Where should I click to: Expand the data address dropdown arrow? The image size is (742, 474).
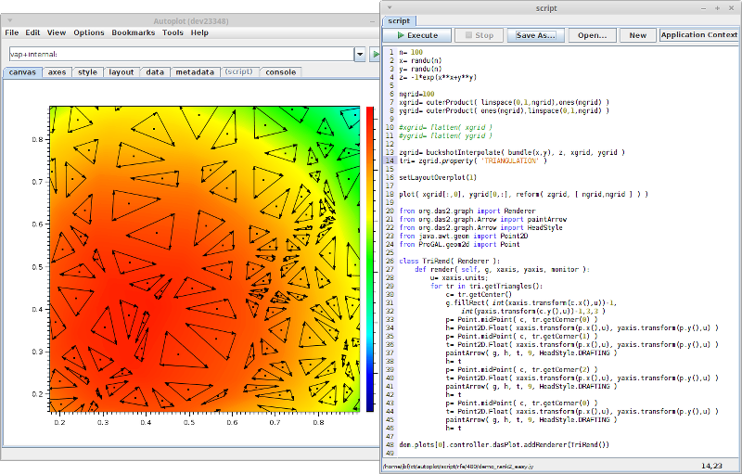[x=360, y=55]
